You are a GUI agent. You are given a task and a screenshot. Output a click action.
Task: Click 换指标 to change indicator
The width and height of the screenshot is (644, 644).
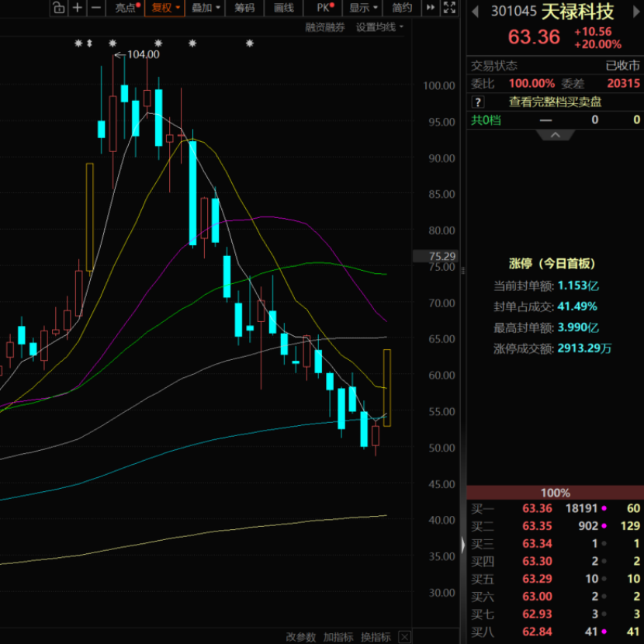376,637
